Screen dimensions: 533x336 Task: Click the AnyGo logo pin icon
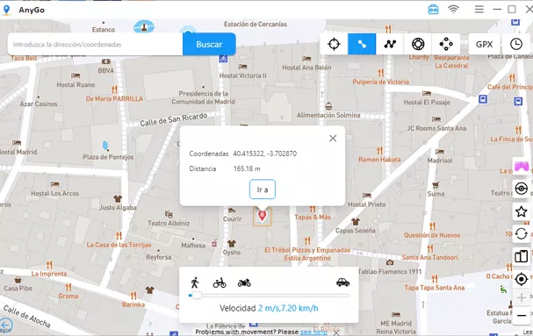(x=6, y=10)
